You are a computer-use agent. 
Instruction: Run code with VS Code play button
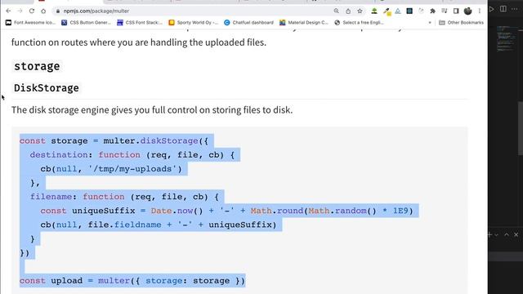point(491,9)
